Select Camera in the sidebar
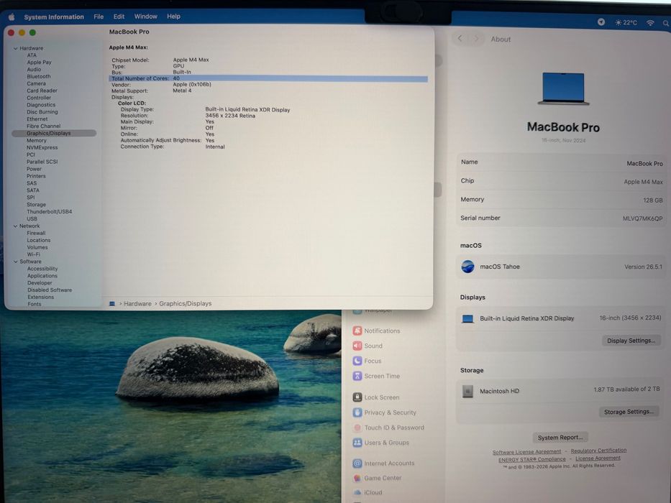Screen dimensions: 671x503 [x=36, y=83]
